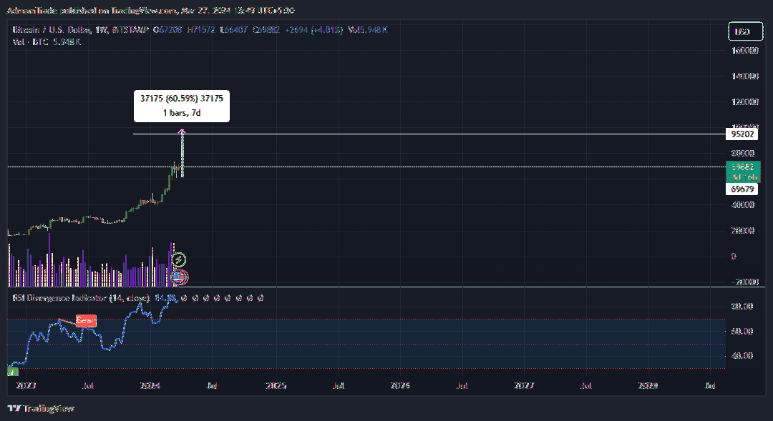
Task: Open the USD currency selector
Action: [x=745, y=31]
